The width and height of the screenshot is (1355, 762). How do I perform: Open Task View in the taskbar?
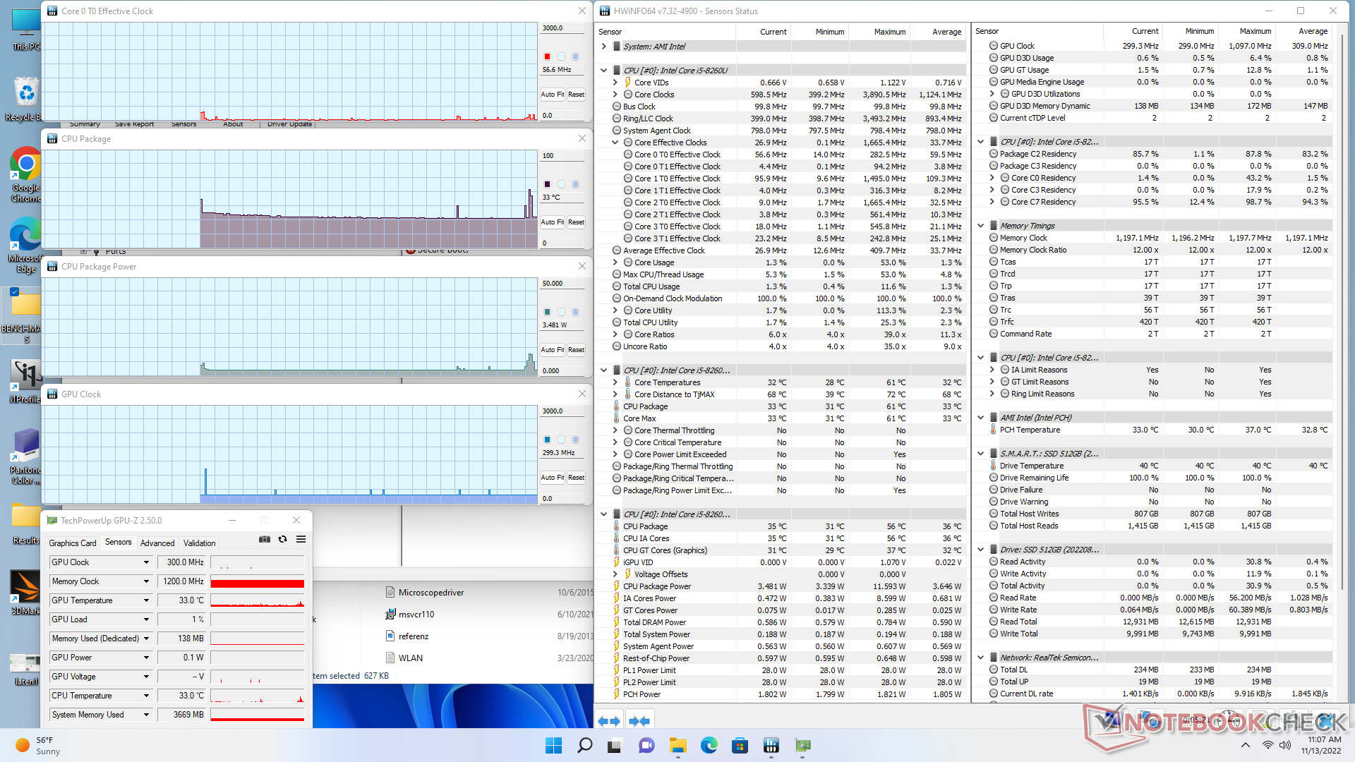615,745
